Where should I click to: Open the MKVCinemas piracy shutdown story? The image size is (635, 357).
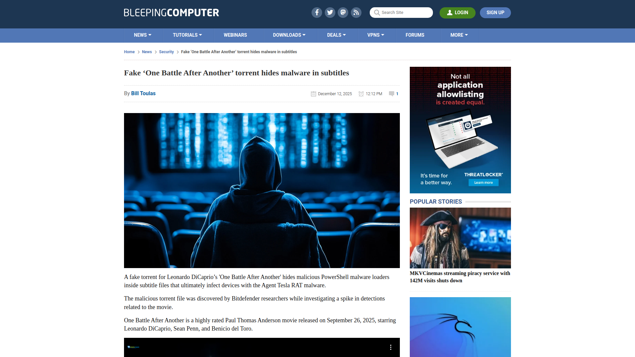tap(460, 277)
